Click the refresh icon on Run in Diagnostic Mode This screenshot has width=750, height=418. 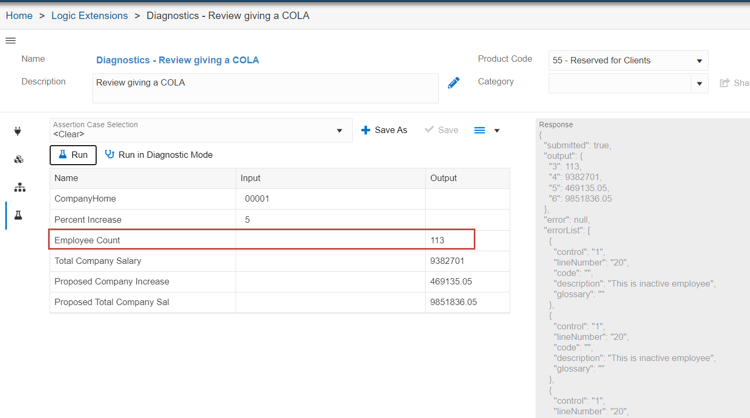tap(110, 155)
